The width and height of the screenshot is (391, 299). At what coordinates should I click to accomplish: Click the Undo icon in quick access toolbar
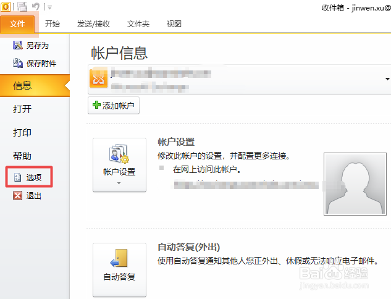(36, 7)
